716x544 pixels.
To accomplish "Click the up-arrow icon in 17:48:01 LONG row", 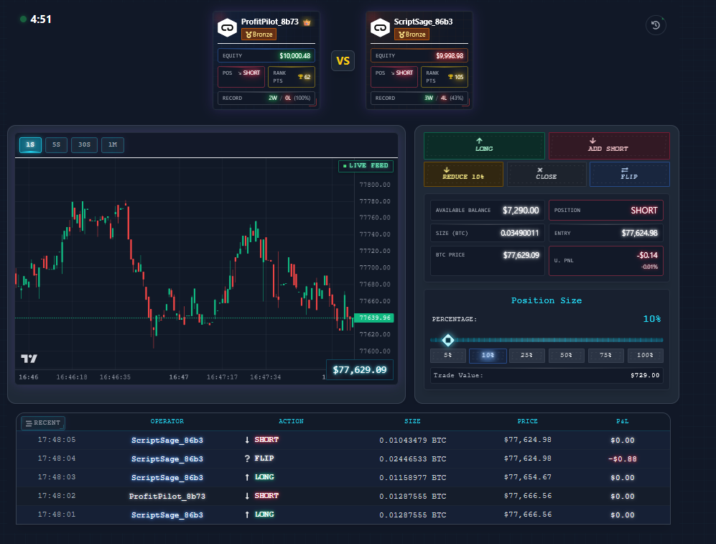I will [247, 515].
